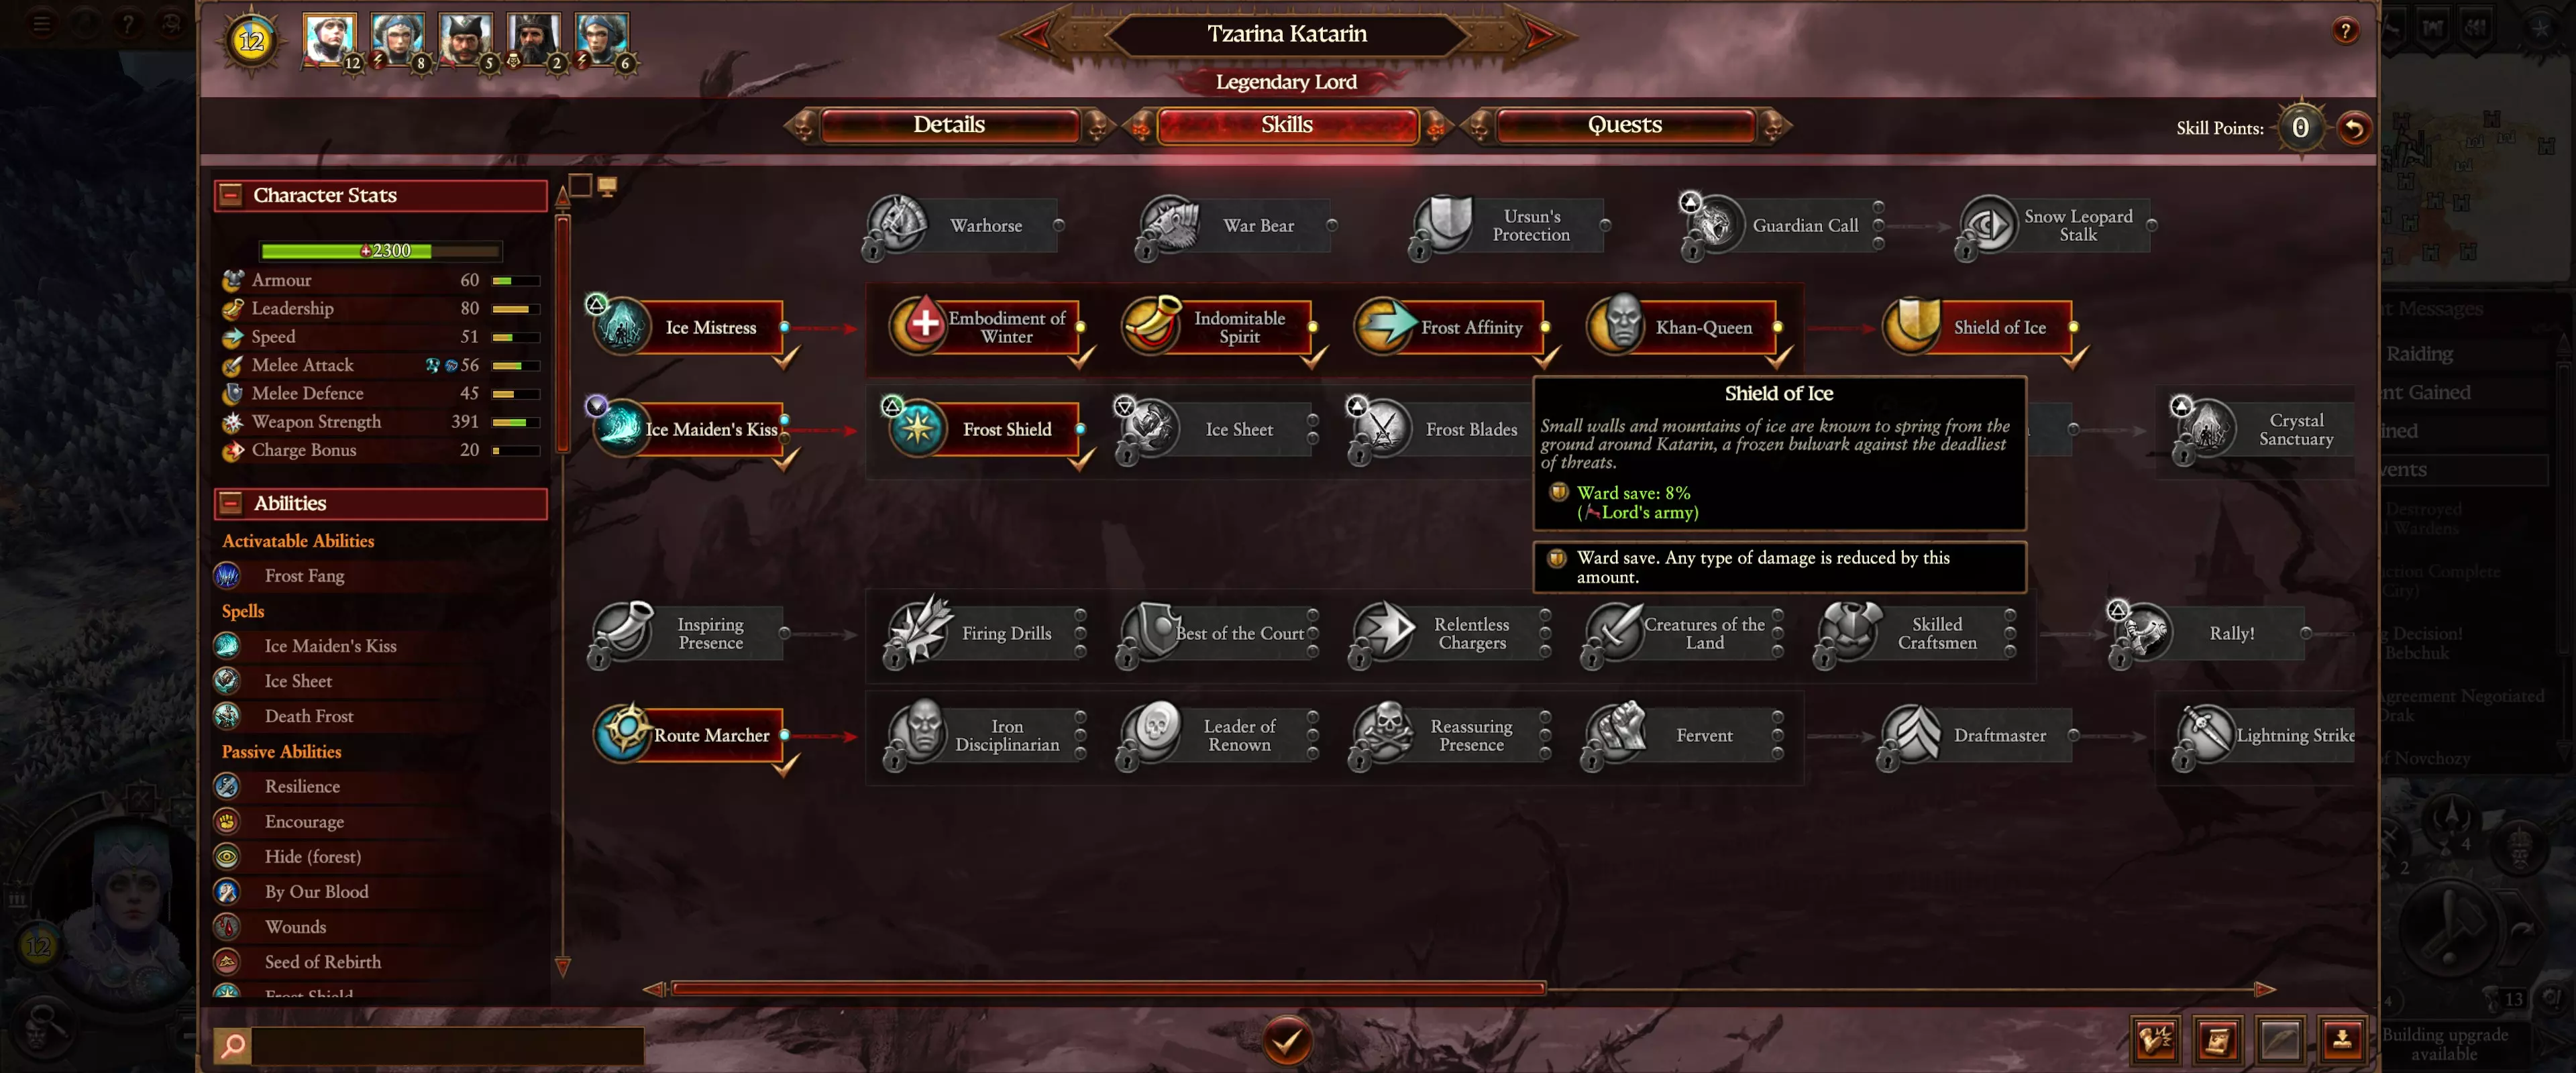Select the Frost Blades skill icon
The image size is (2576, 1073).
pos(1382,429)
